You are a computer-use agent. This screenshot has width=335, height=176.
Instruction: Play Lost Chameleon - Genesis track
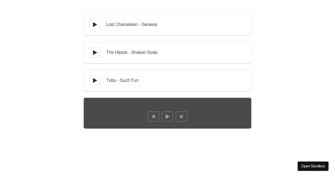tap(95, 25)
